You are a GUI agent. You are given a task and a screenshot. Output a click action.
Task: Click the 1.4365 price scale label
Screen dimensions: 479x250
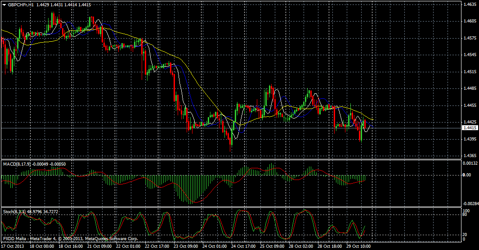pos(469,156)
